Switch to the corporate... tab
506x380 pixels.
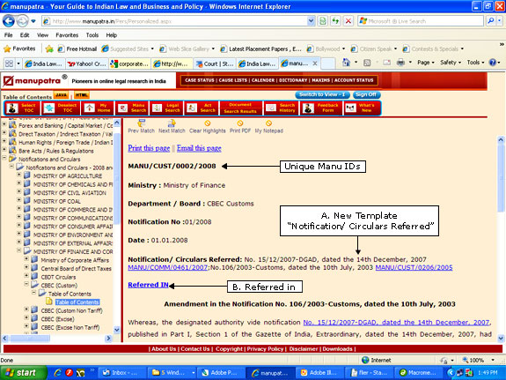pos(129,63)
